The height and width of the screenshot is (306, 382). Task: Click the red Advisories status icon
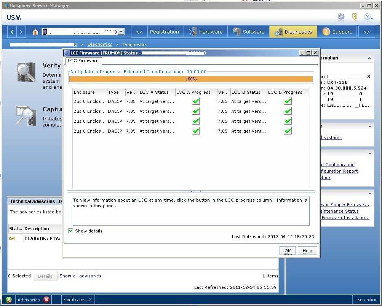(x=46, y=300)
